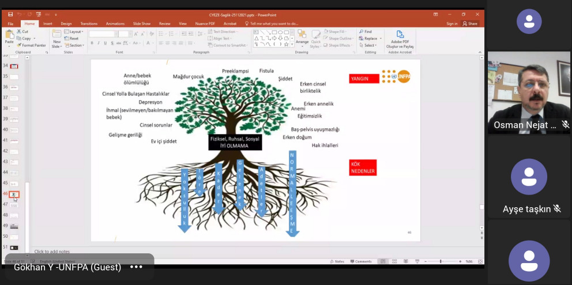Screen dimensions: 572x285
Task: Switch to Slide Sorter view
Action: [394, 261]
